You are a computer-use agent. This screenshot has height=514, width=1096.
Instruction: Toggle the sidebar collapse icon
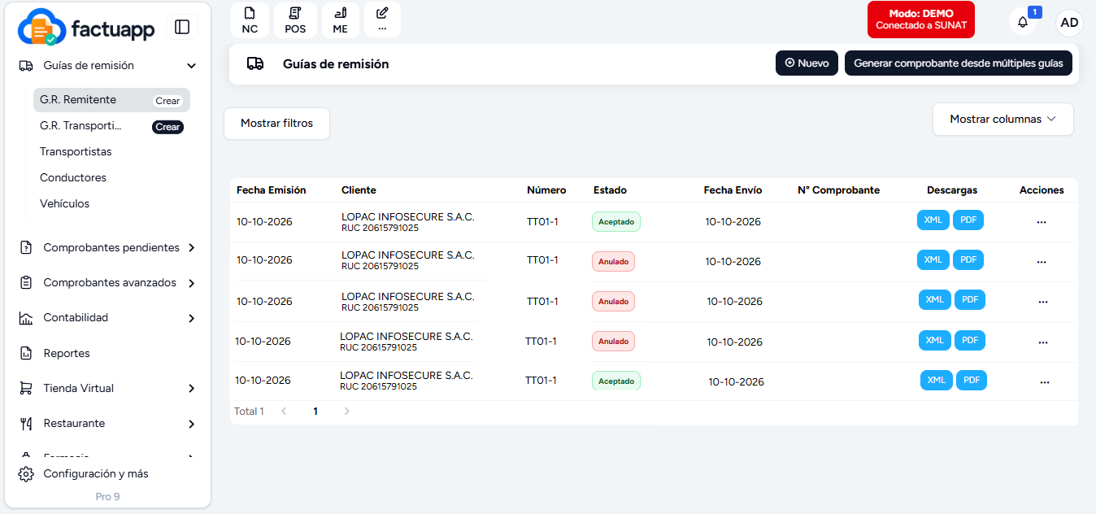coord(182,27)
